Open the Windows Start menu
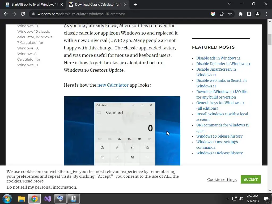The width and height of the screenshot is (272, 204). click(7, 199)
